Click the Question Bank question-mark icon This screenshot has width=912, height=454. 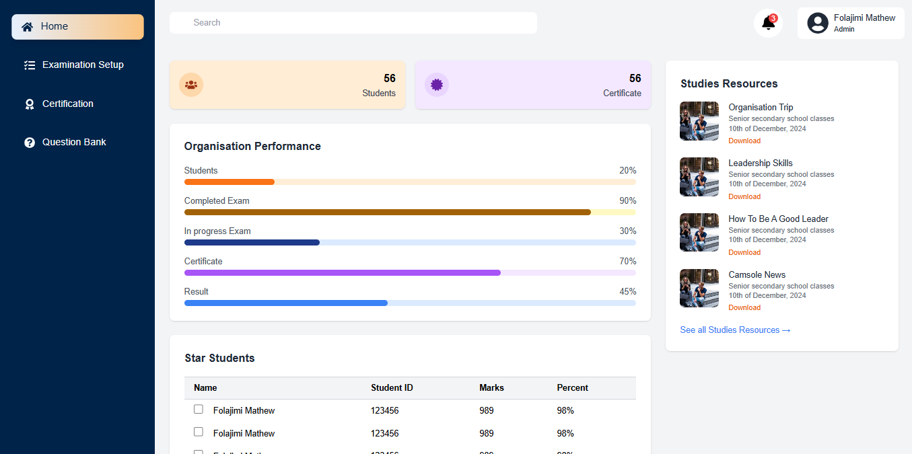coord(30,143)
